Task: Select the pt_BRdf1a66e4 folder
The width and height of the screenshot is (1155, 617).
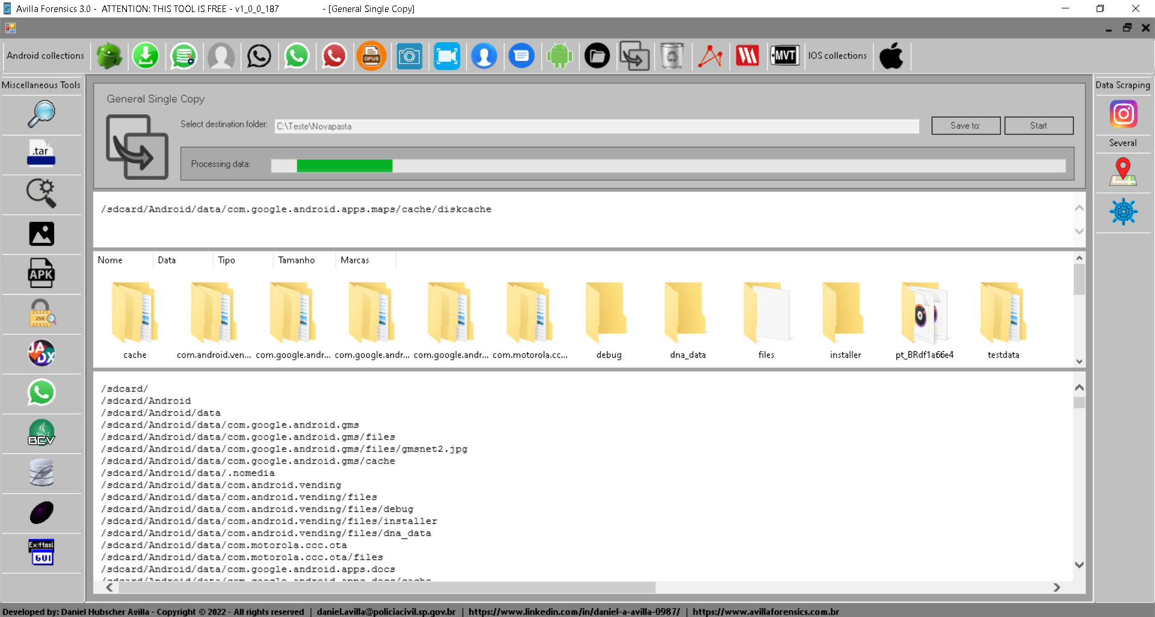Action: click(924, 321)
